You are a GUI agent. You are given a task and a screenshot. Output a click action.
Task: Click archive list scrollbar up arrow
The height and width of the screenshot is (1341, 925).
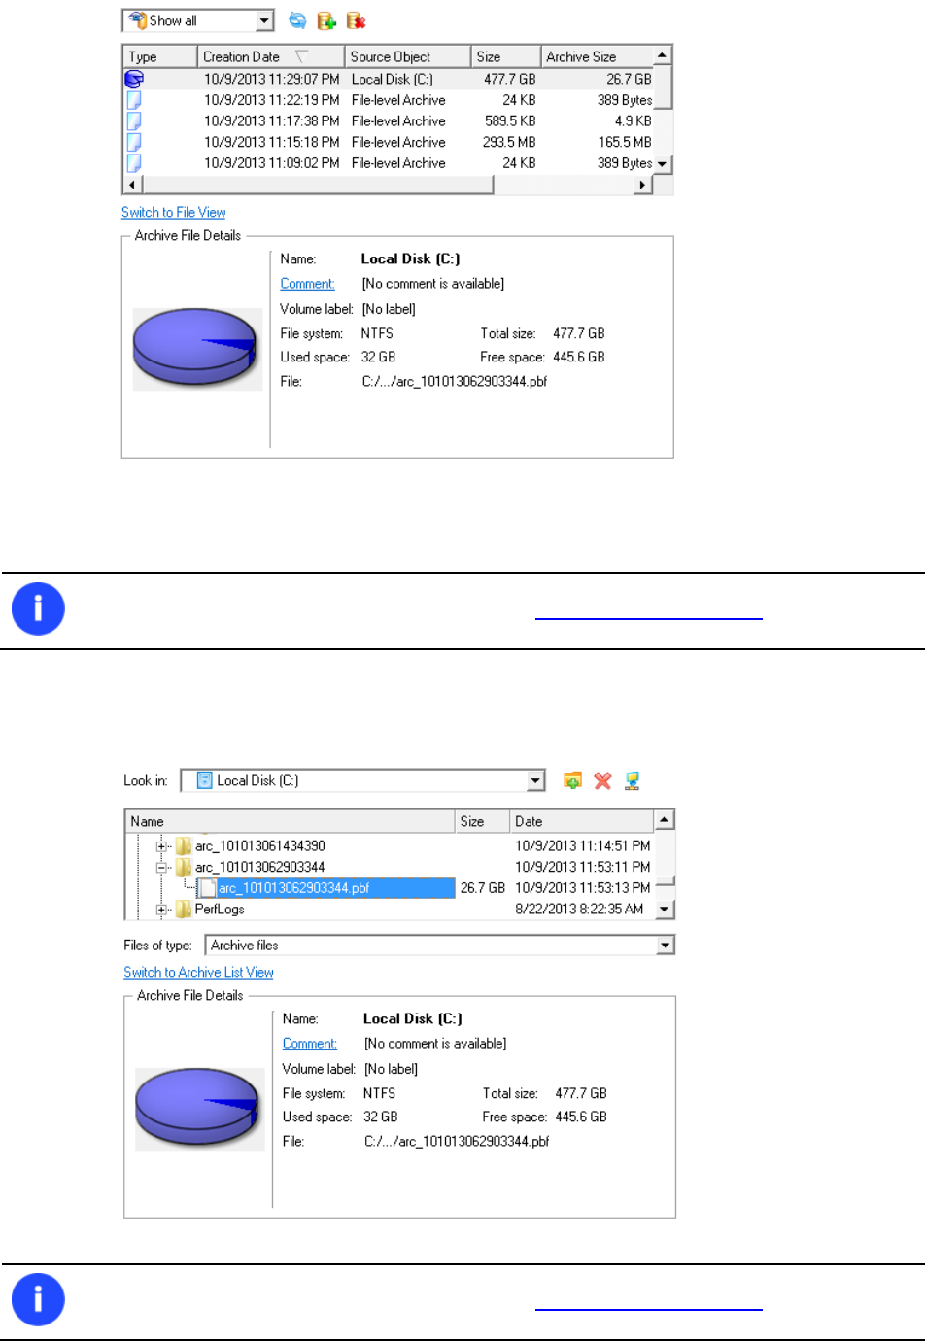663,56
